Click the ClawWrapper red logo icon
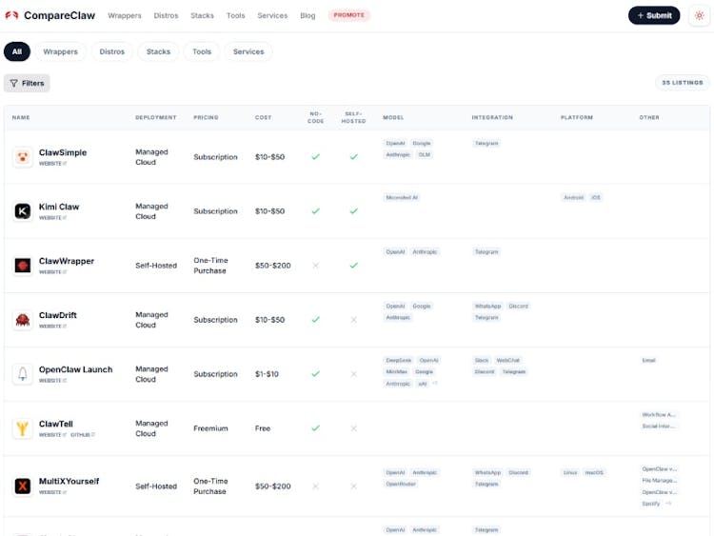The width and height of the screenshot is (714, 536). [23, 266]
